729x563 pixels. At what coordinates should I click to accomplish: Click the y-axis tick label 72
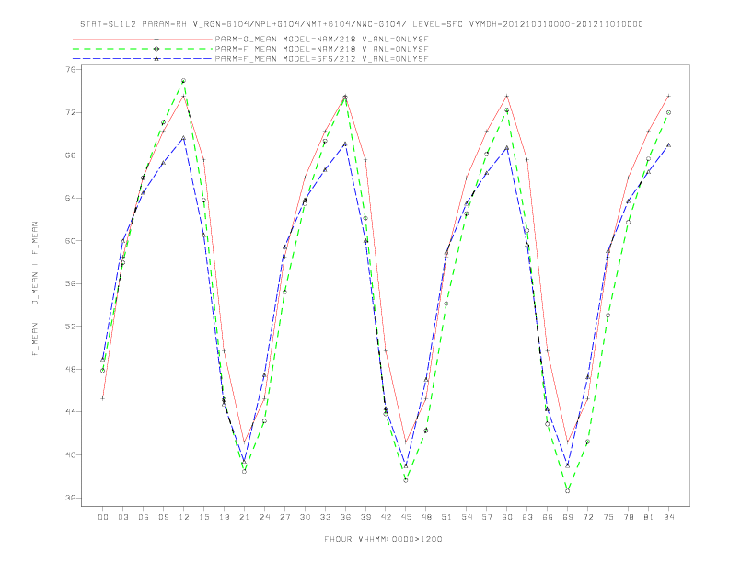pos(73,112)
